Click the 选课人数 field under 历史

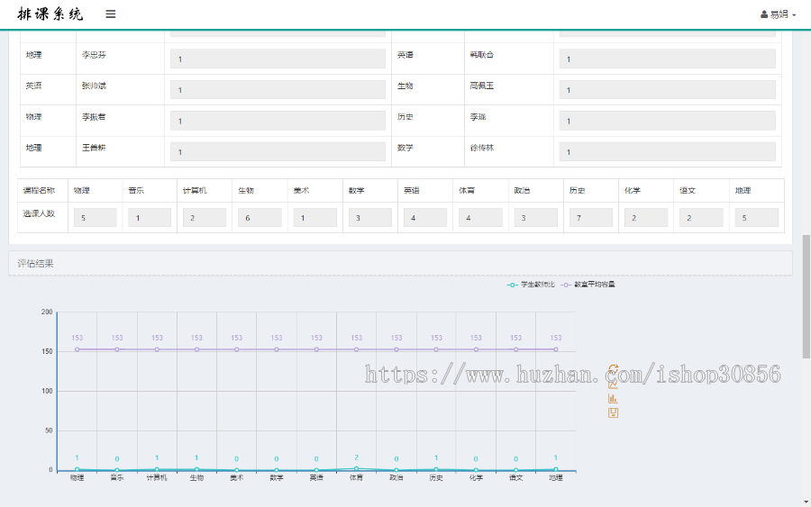[x=590, y=218]
